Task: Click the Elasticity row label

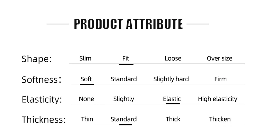Action: (x=42, y=100)
